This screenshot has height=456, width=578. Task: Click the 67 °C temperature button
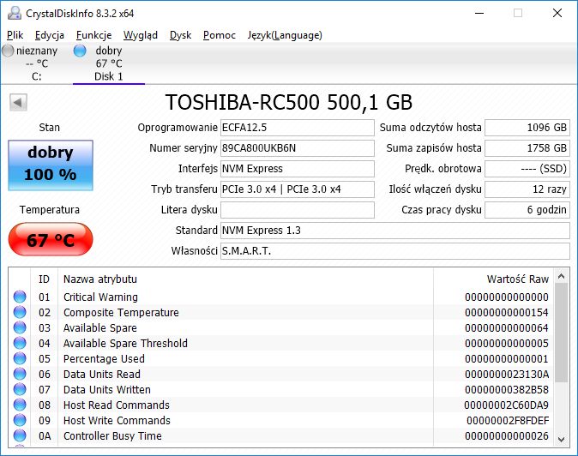pos(51,239)
